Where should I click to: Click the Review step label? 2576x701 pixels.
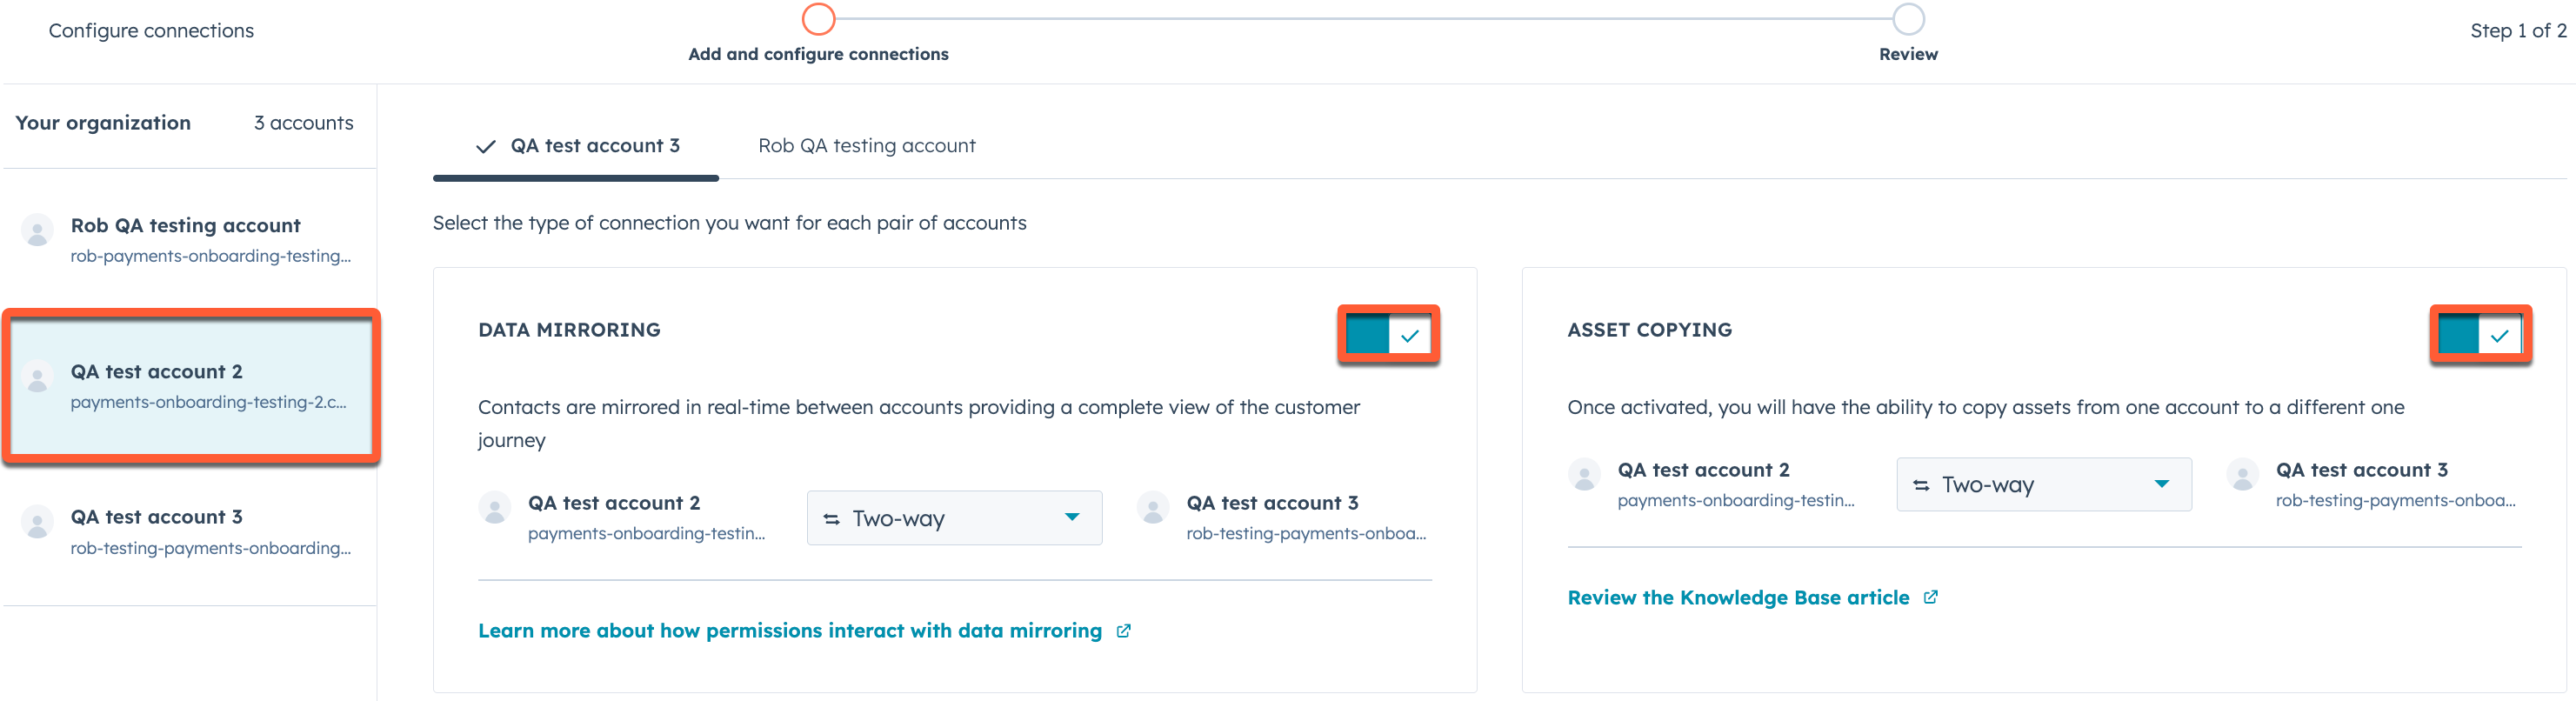coord(1908,54)
